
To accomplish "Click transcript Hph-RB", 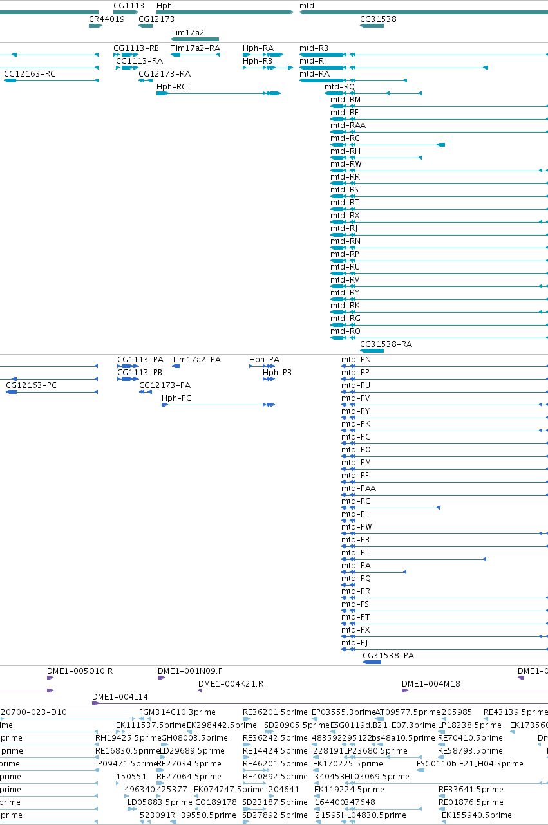I will 258,61.
